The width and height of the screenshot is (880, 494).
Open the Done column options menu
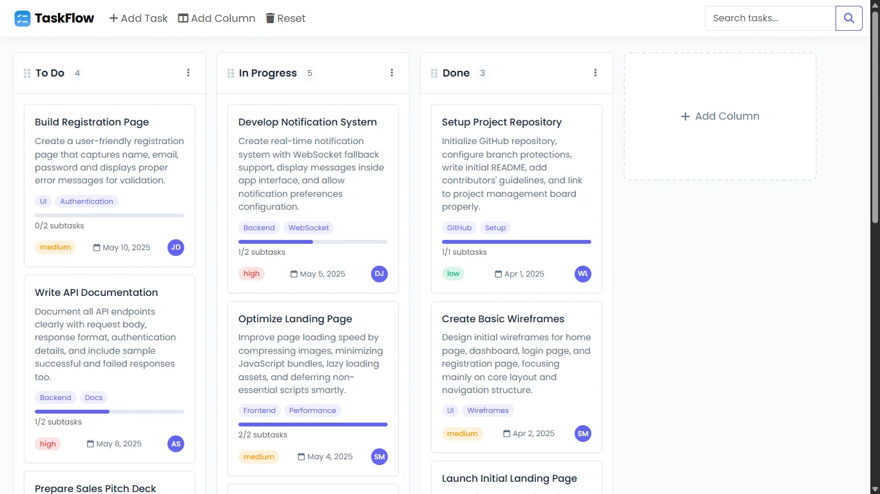click(595, 73)
